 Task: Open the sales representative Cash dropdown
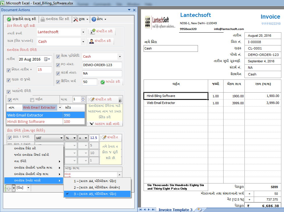pyautogui.click(x=120, y=56)
